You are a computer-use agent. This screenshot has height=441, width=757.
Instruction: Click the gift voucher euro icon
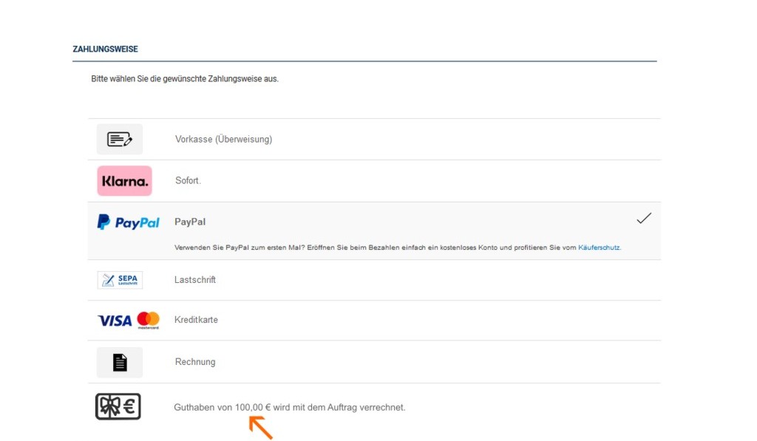tap(118, 407)
